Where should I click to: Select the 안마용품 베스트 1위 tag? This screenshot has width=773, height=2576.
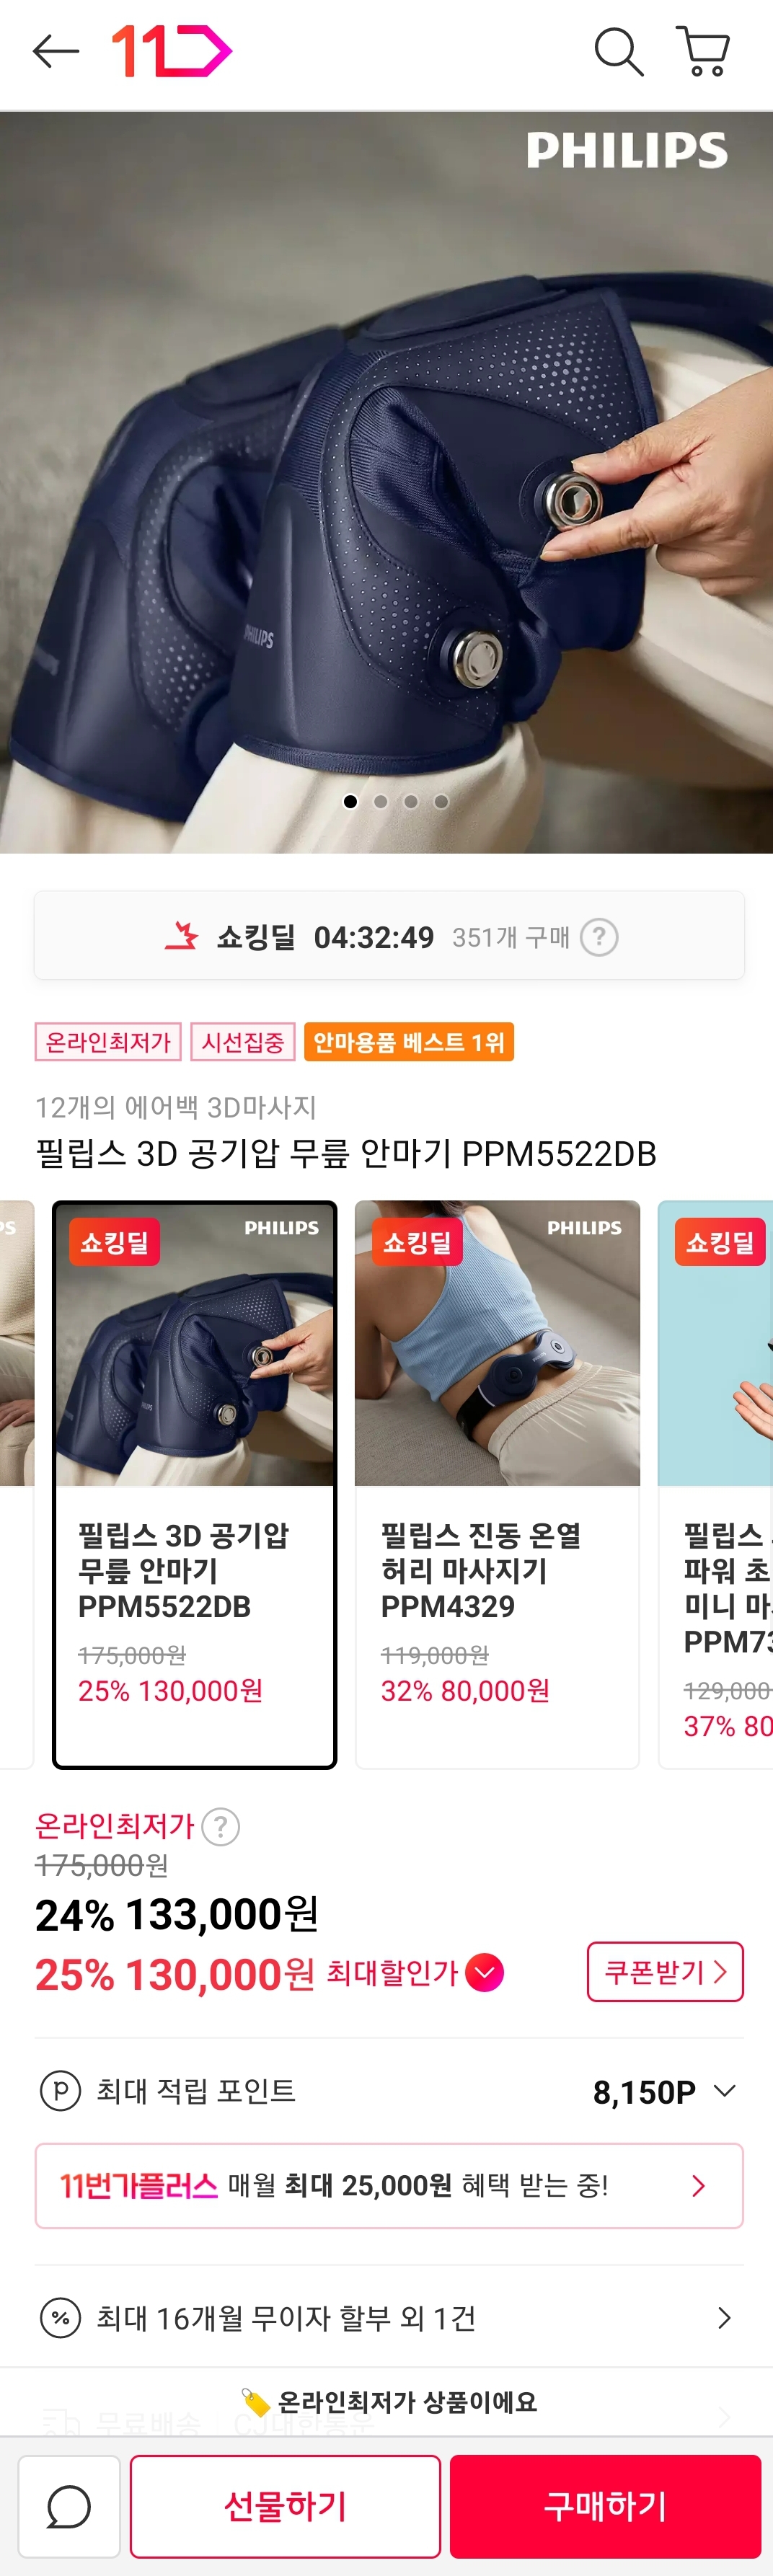409,1042
